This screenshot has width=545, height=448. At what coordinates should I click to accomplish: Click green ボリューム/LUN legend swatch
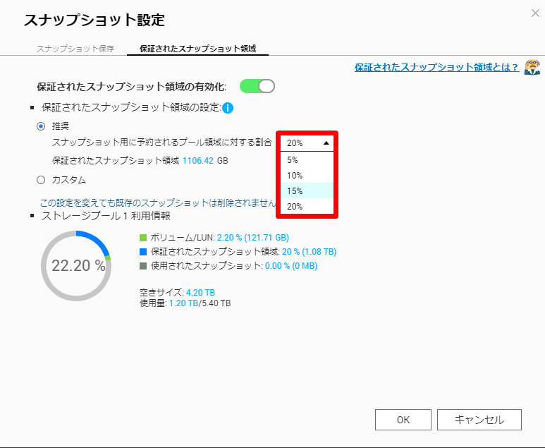point(143,238)
